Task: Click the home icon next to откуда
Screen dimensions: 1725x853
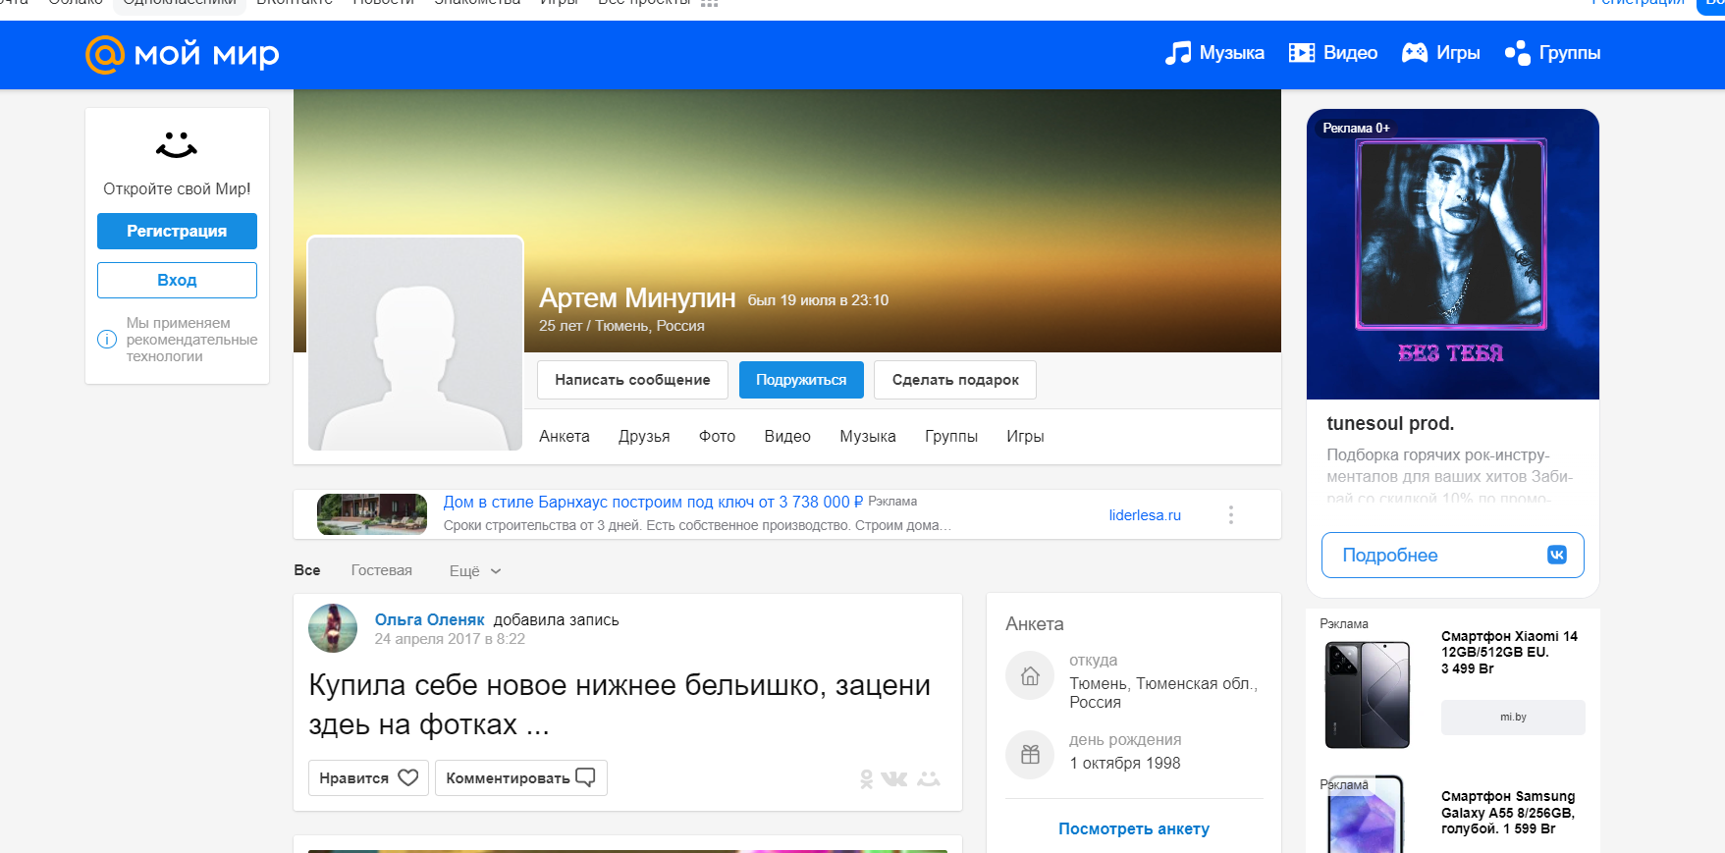Action: point(1030,676)
